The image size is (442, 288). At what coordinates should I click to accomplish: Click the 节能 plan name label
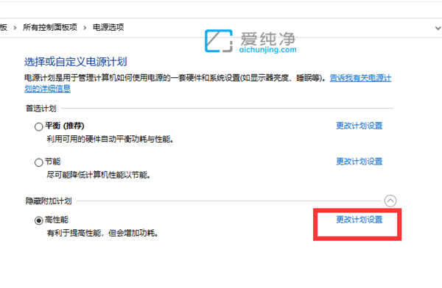[53, 162]
